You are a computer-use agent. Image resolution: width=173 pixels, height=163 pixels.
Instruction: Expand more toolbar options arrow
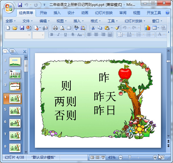(169, 32)
